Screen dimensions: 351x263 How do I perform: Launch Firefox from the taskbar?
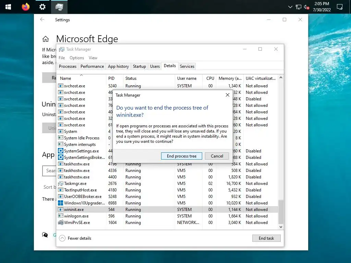(x=25, y=7)
